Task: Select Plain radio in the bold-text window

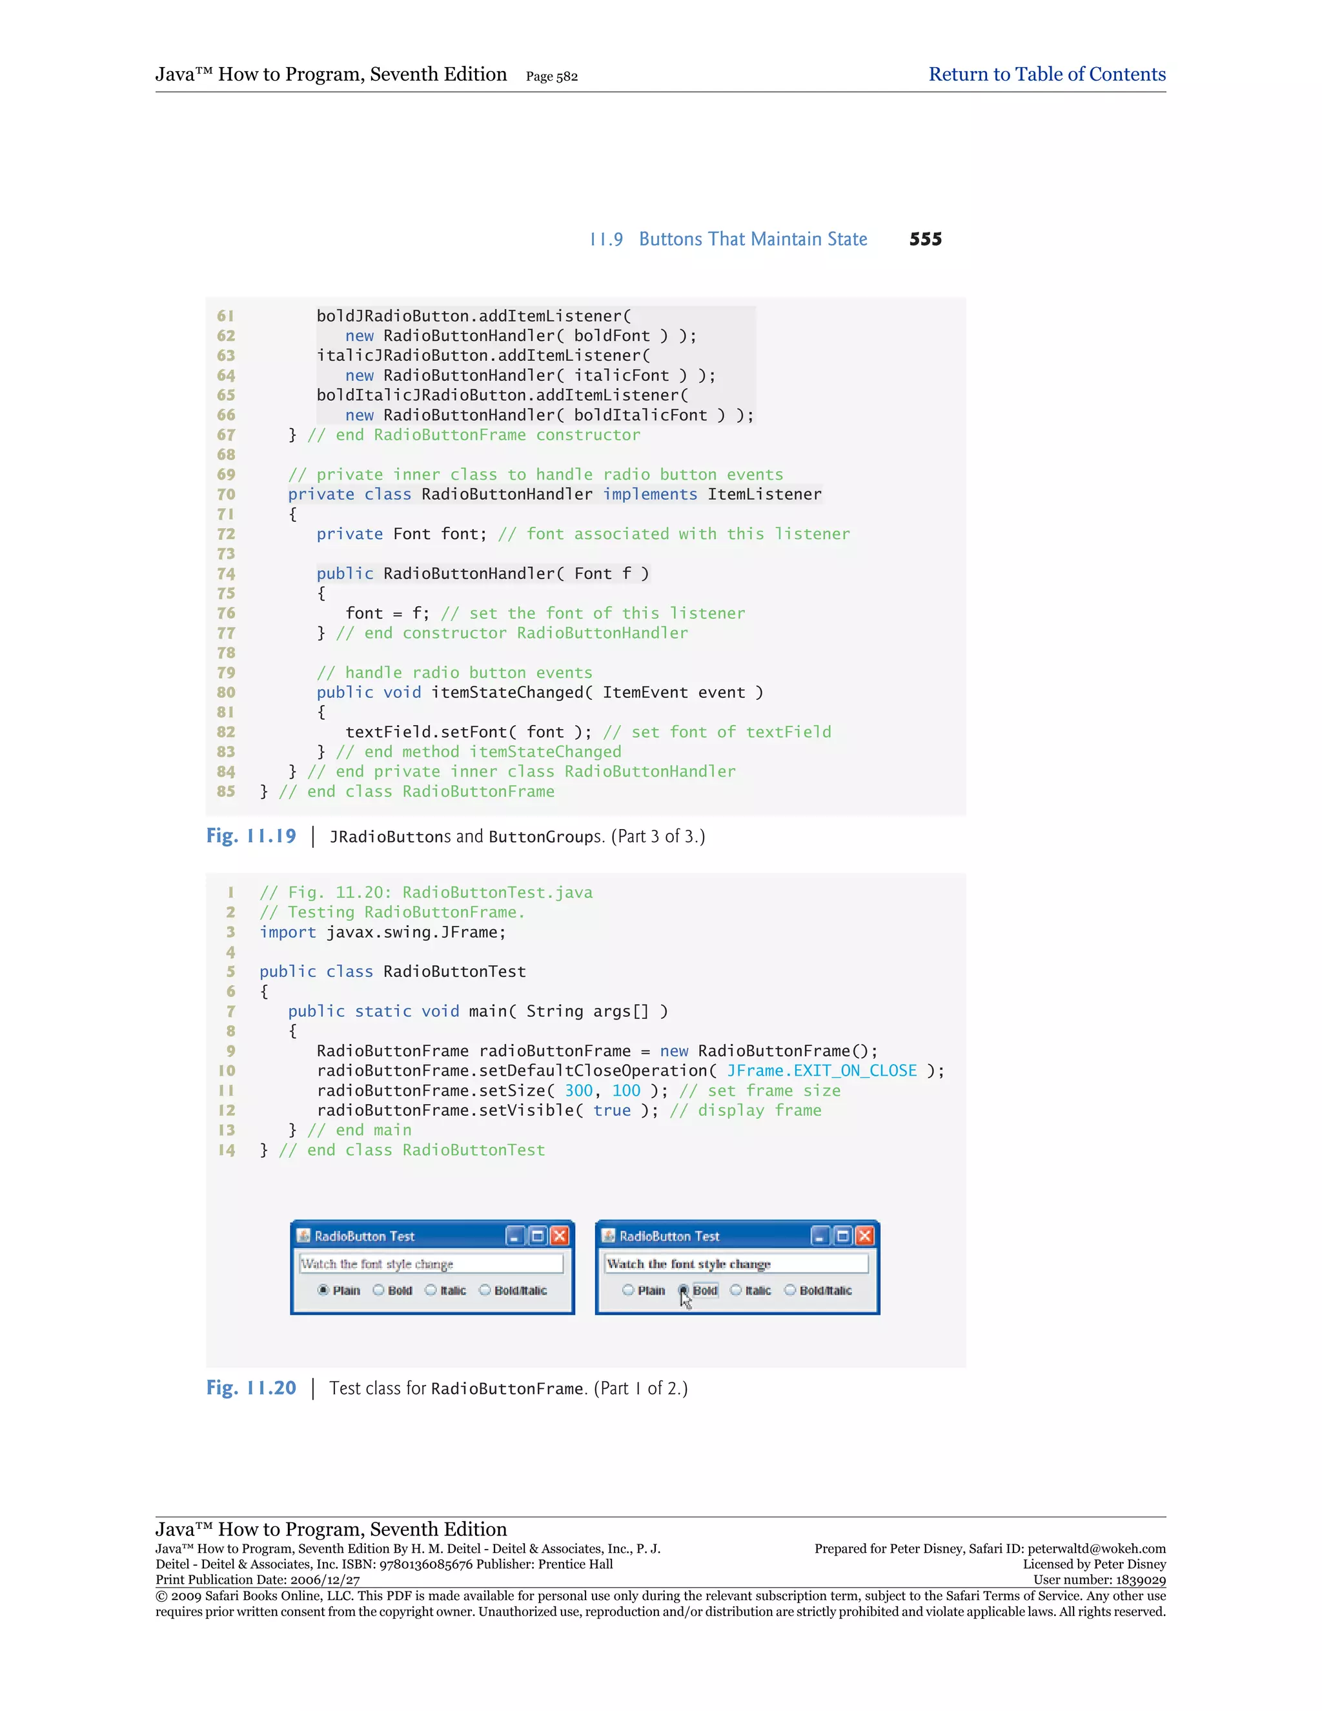Action: pos(628,1290)
